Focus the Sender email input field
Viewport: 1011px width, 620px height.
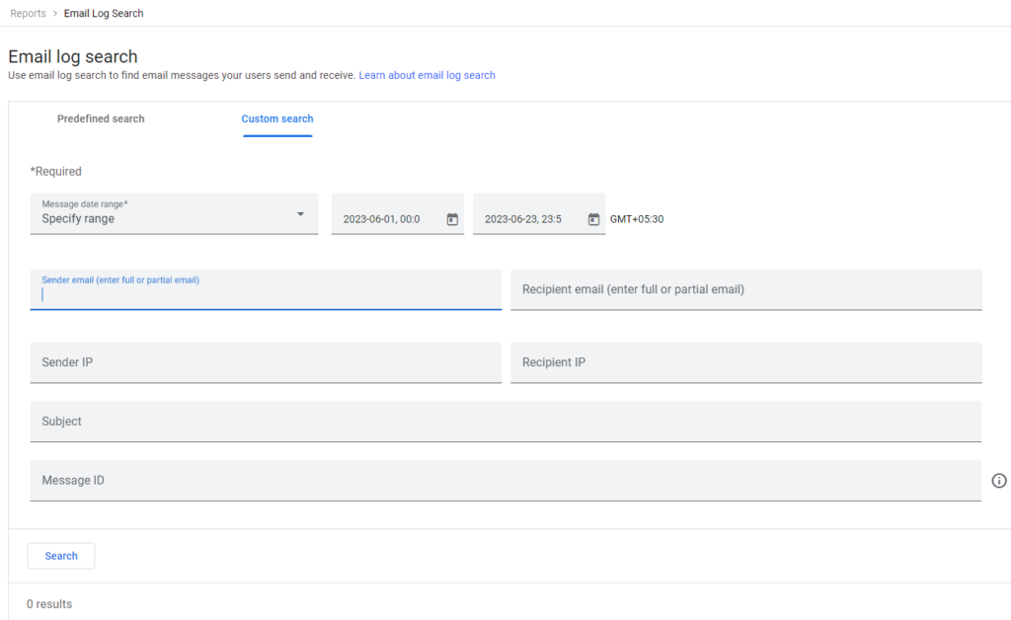click(x=266, y=293)
